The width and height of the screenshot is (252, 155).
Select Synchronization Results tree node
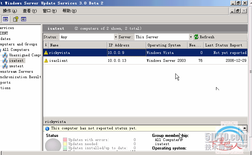tap(20, 77)
